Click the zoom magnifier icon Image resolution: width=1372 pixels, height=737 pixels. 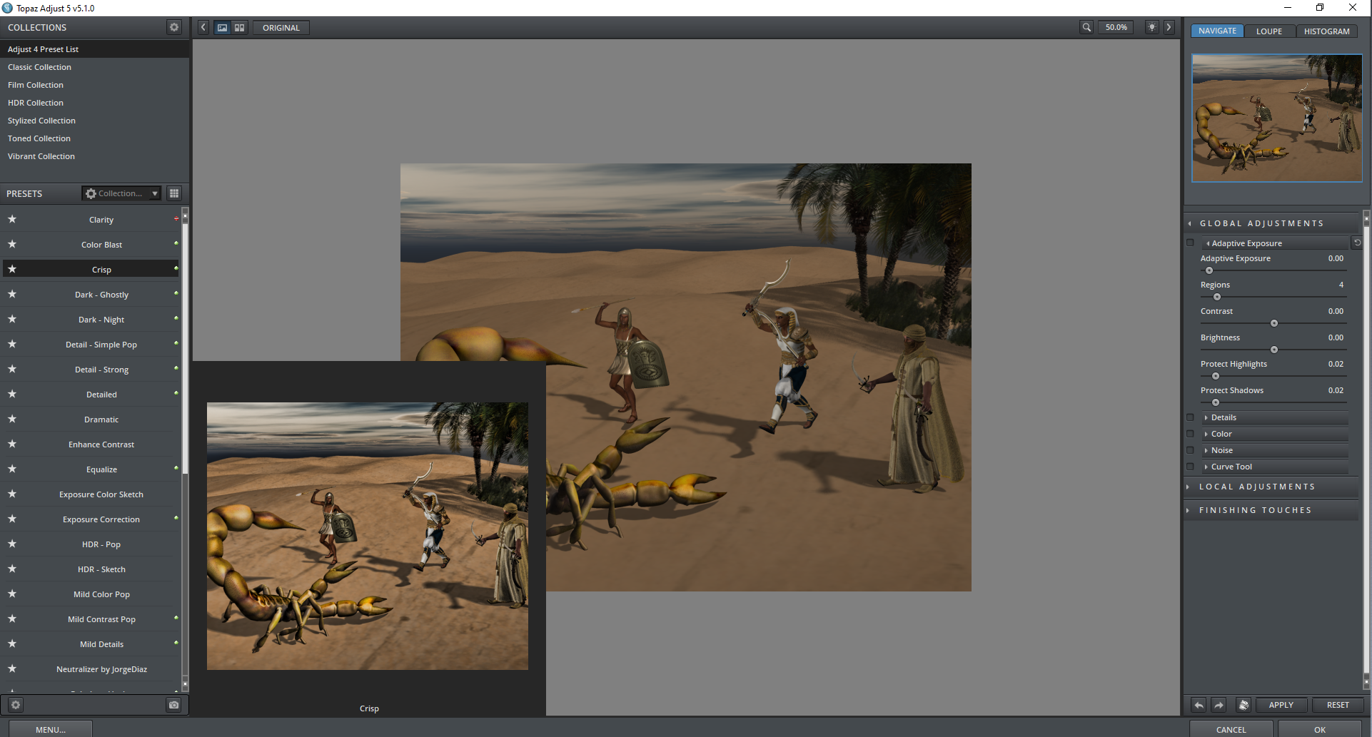coord(1086,27)
